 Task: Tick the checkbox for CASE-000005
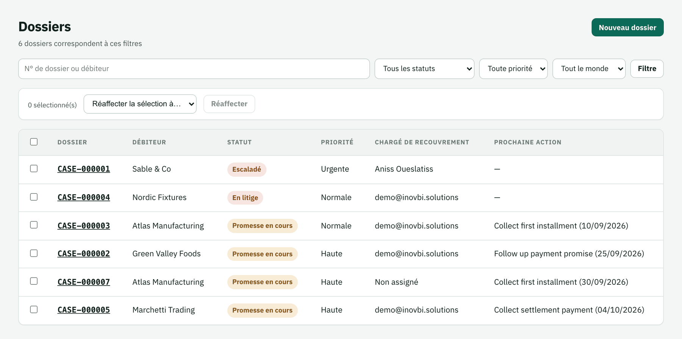click(34, 309)
